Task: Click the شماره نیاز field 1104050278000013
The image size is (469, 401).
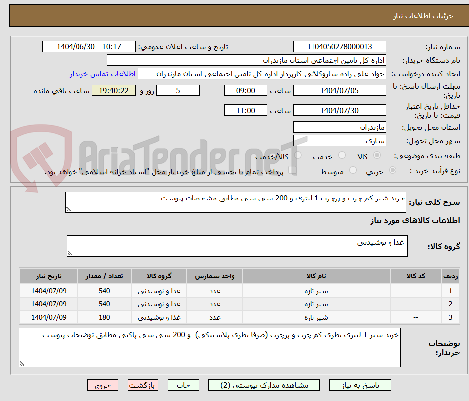Action: coord(340,46)
